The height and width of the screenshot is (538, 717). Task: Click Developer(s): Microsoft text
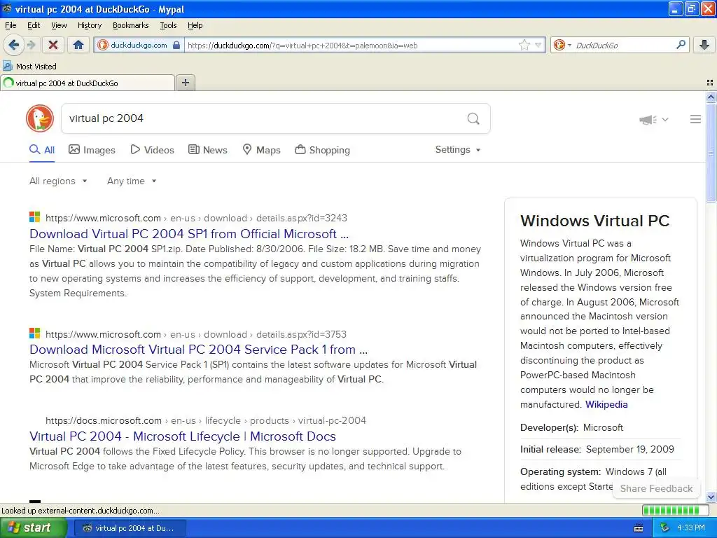(x=571, y=428)
